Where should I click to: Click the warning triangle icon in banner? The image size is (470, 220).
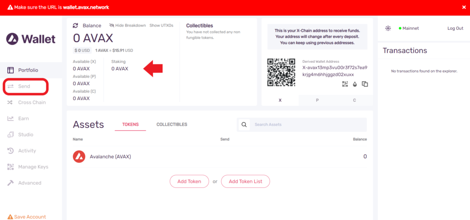(10, 7)
